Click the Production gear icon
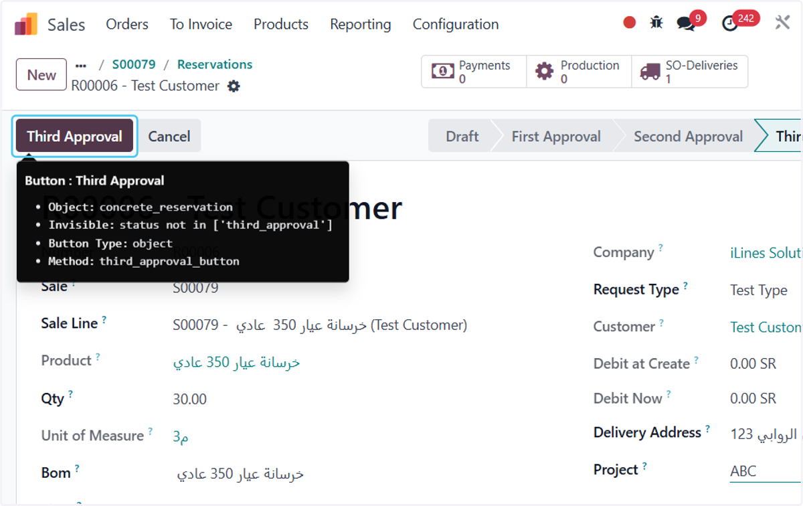Image resolution: width=803 pixels, height=506 pixels. click(x=545, y=72)
